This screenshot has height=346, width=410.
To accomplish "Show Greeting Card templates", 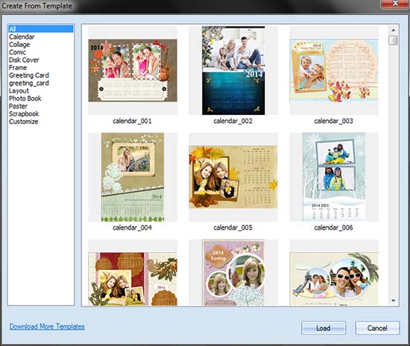I will click(29, 75).
